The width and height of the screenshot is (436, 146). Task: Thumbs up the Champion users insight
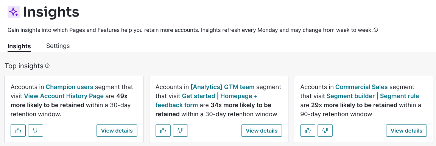point(18,131)
